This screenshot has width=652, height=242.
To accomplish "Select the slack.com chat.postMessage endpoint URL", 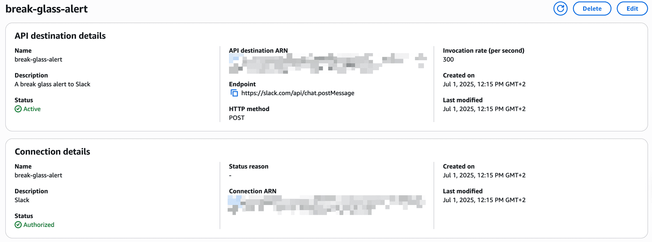I will click(x=298, y=93).
